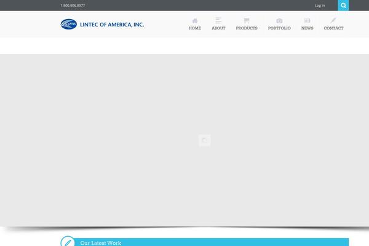Viewport: 369px width, 246px height.
Task: Open the HOME menu item
Action: point(195,28)
